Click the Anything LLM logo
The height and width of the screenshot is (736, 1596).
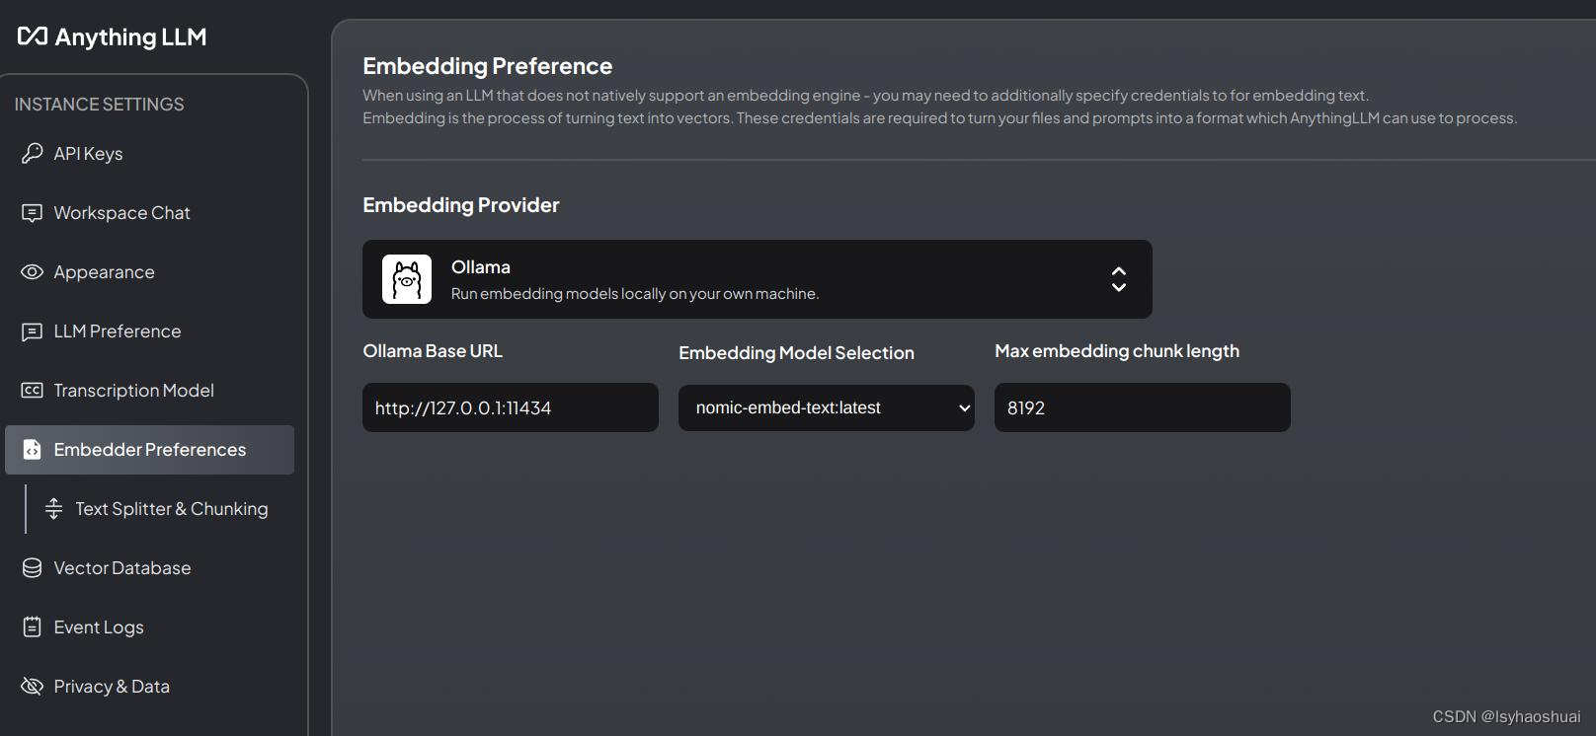pyautogui.click(x=112, y=37)
